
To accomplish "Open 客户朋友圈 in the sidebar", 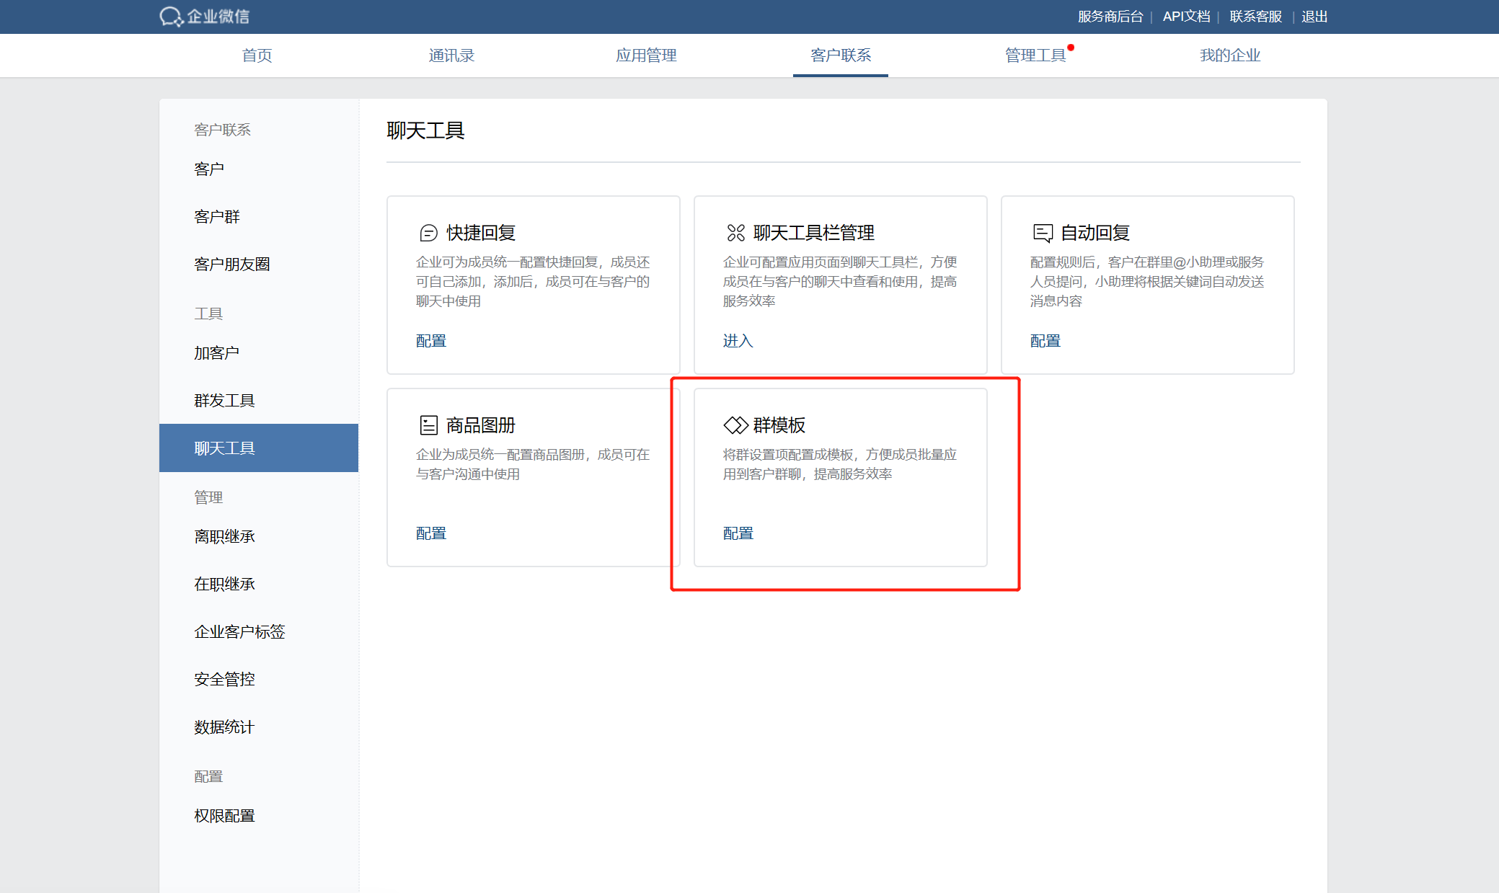I will click(232, 265).
